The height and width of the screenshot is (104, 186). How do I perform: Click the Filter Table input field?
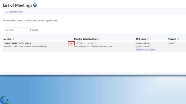[x=16, y=30]
